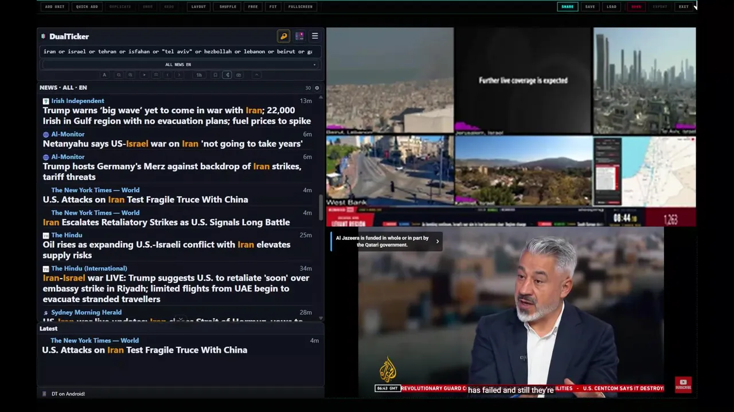Viewport: 734px width, 412px height.
Task: Open the Iran-Israel war LIVE headline
Action: click(176, 288)
